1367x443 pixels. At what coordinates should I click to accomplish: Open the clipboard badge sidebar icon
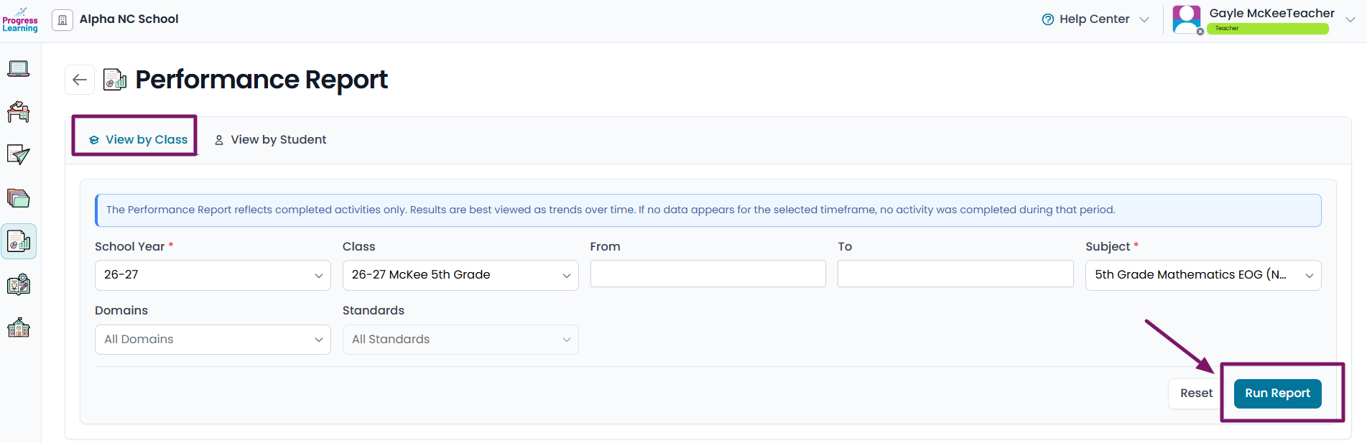coord(19,285)
